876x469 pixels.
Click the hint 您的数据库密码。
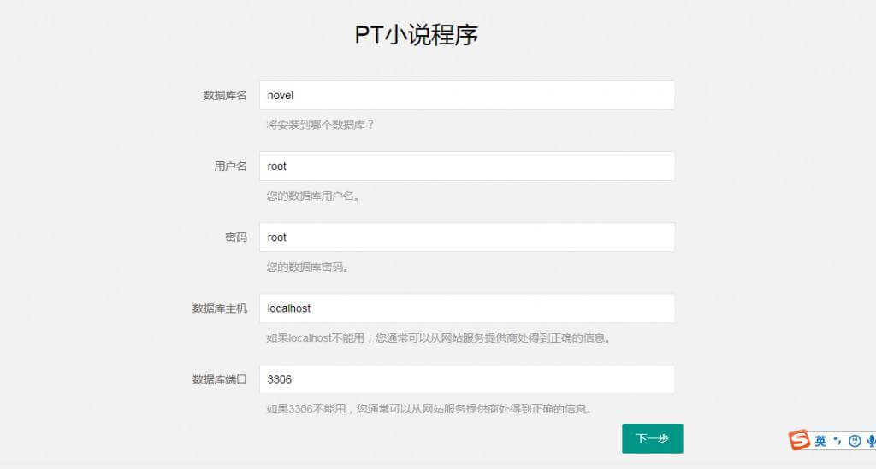[308, 267]
